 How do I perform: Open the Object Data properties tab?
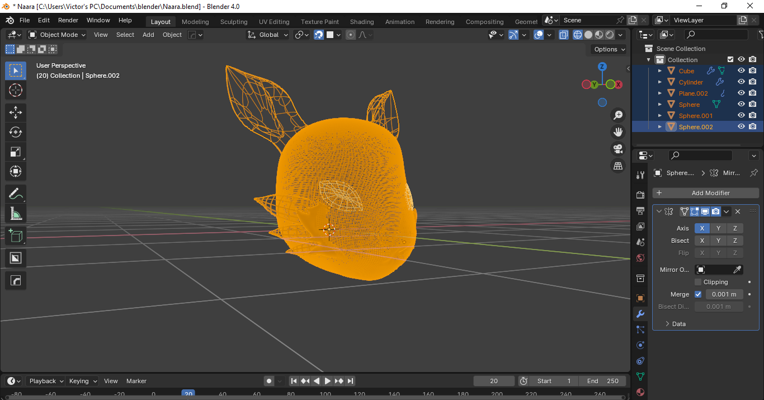tap(640, 377)
